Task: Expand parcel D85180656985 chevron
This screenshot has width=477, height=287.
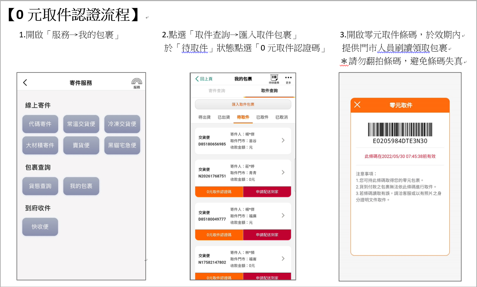Action: pos(283,141)
